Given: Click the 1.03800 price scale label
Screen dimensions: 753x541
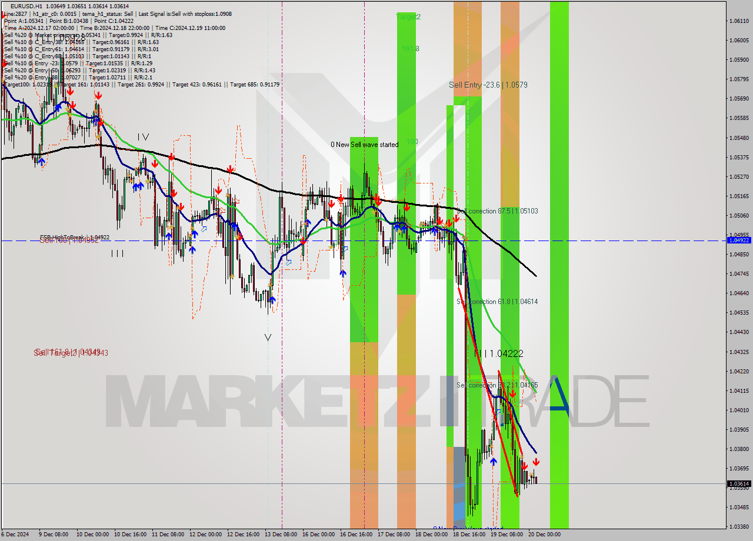Looking at the screenshot, I should pyautogui.click(x=739, y=449).
